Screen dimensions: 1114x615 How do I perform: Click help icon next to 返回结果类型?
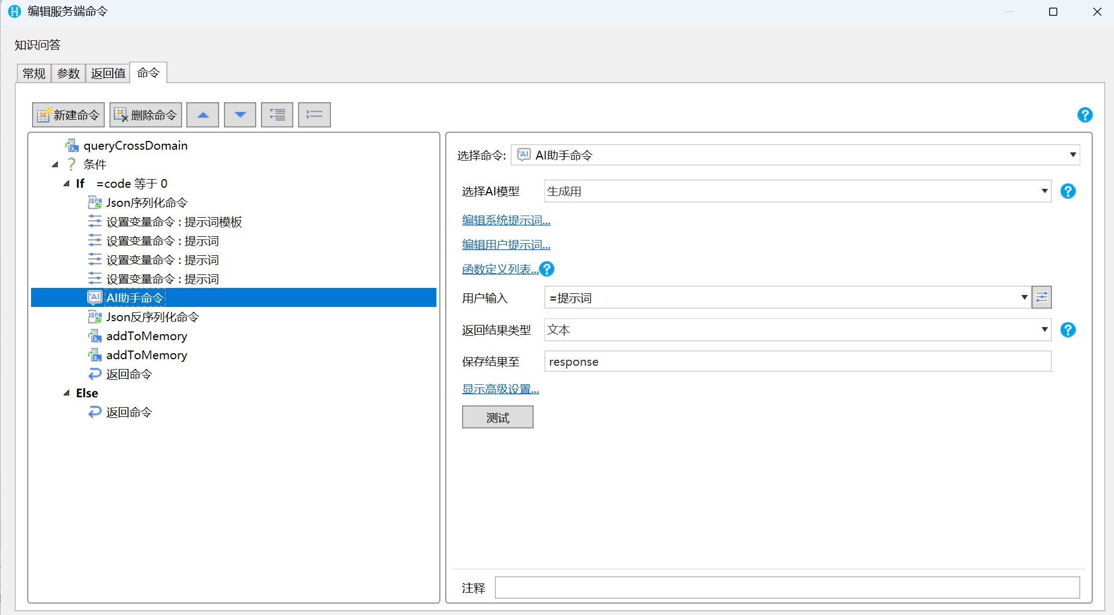click(1068, 330)
